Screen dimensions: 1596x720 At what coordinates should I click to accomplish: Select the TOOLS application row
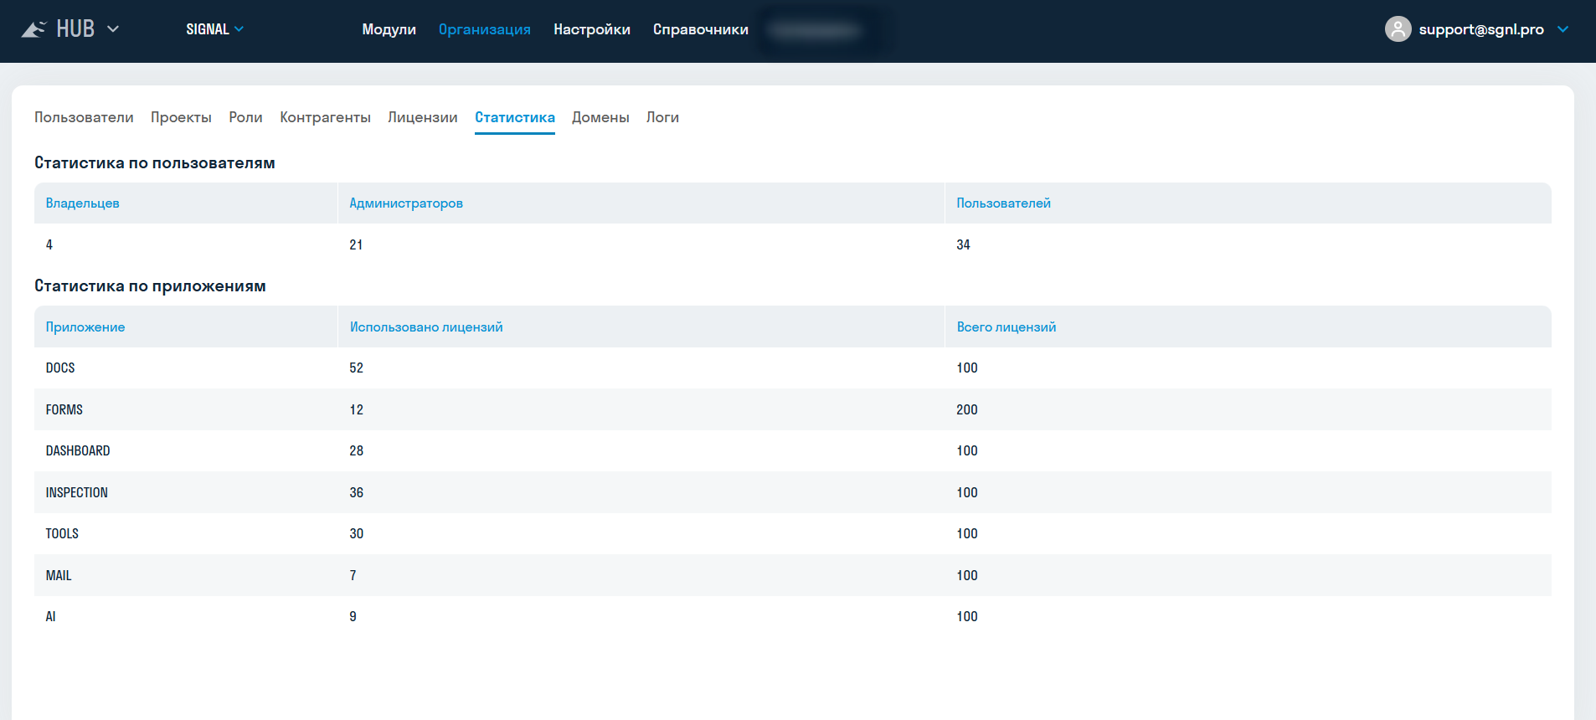click(x=793, y=534)
